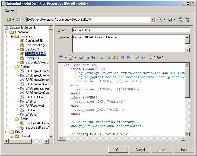Screen dimensions: 197x156
Task: Click the tree vertical scrollbar down arrow
Action: coord(51,137)
